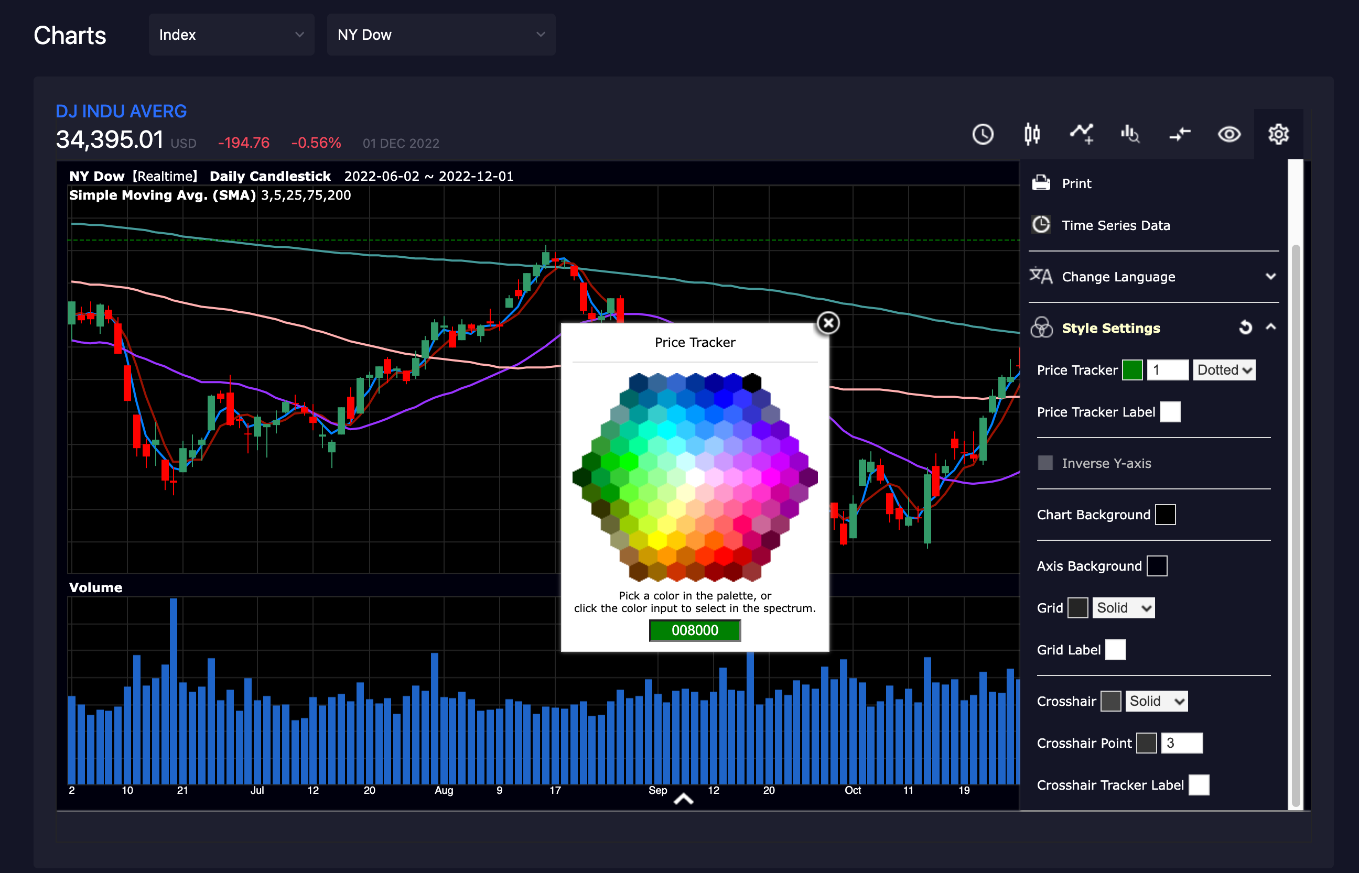Open the NY Dow symbol dropdown
The height and width of the screenshot is (873, 1359).
tap(441, 35)
